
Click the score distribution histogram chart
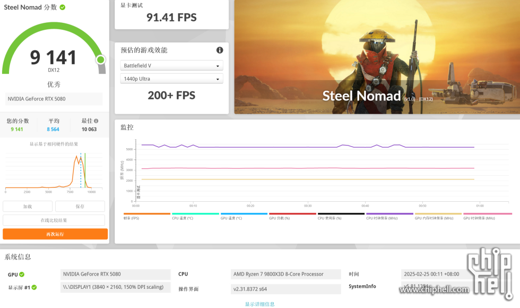tap(54, 172)
